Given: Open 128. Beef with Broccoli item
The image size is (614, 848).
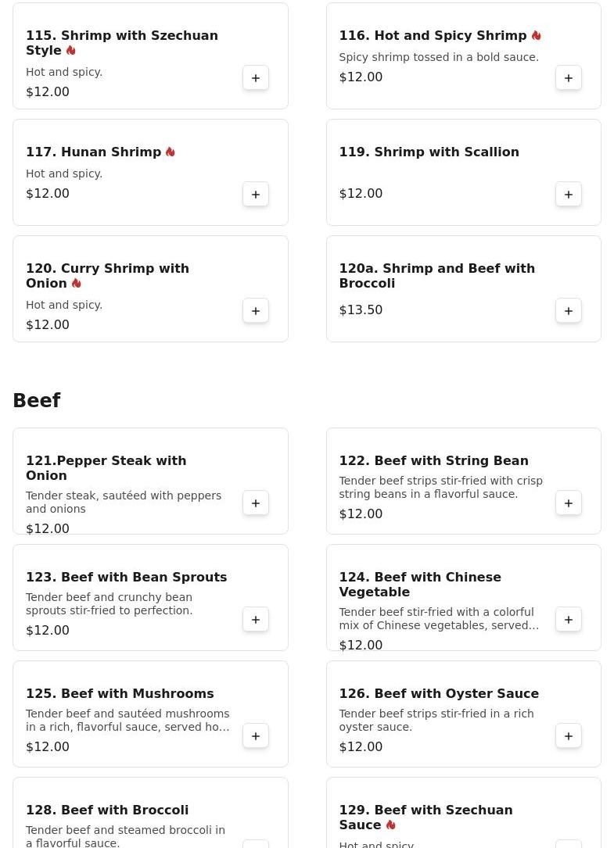Looking at the screenshot, I should 107,810.
